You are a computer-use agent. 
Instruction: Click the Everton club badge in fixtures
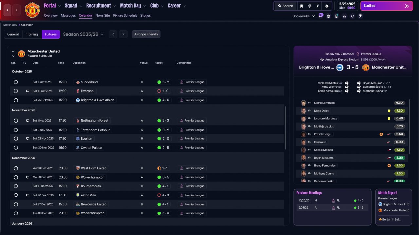78,139
